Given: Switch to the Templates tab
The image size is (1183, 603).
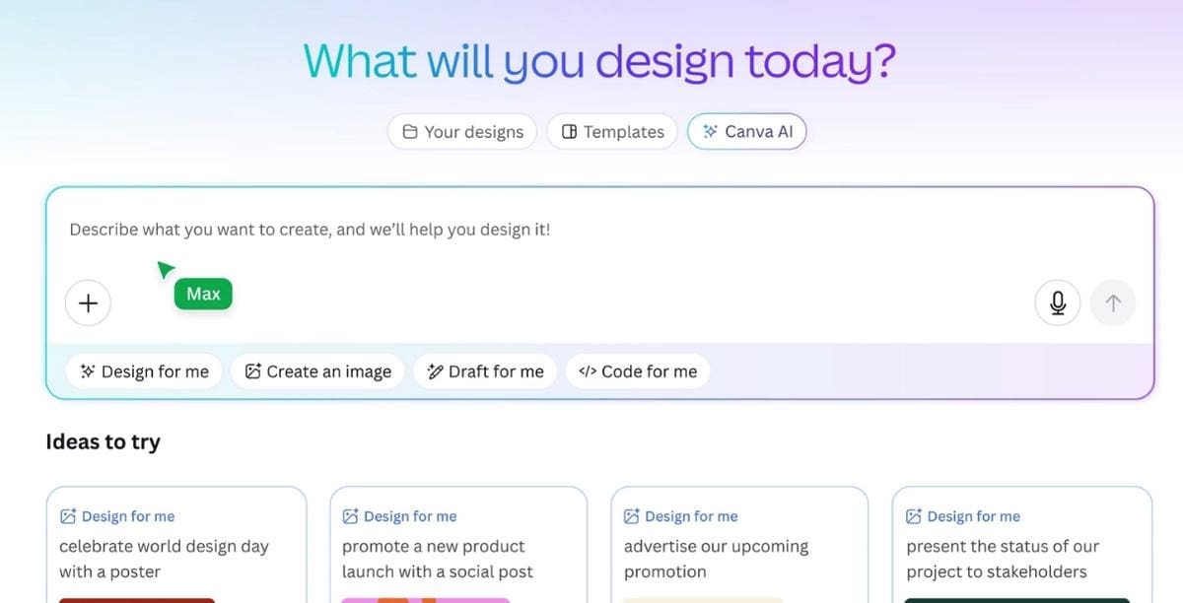Looking at the screenshot, I should (x=611, y=130).
